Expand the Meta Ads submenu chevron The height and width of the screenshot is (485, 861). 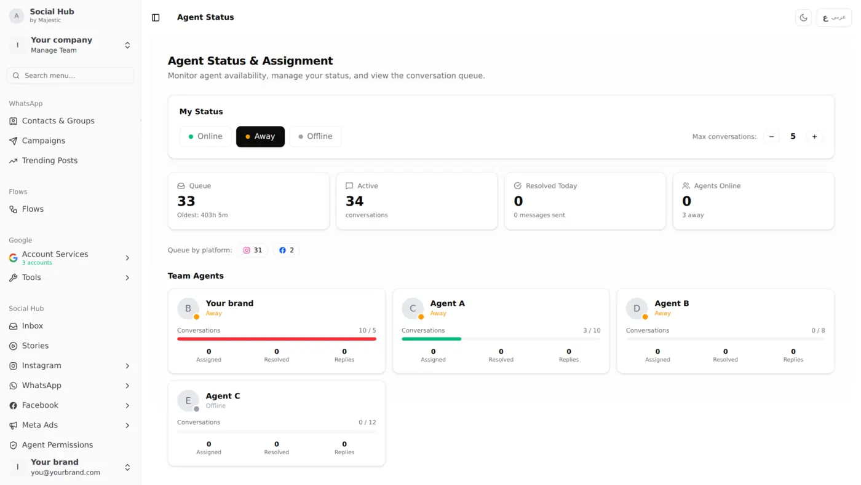[x=127, y=425]
